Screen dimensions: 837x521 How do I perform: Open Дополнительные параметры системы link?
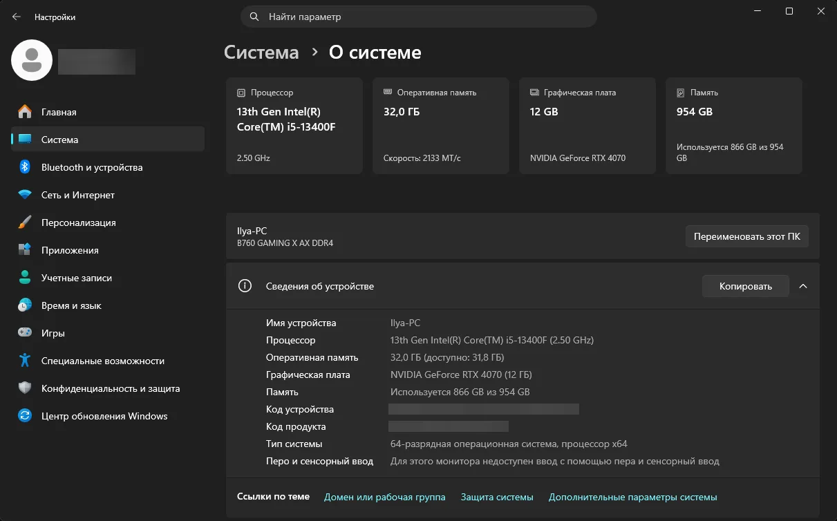(633, 497)
